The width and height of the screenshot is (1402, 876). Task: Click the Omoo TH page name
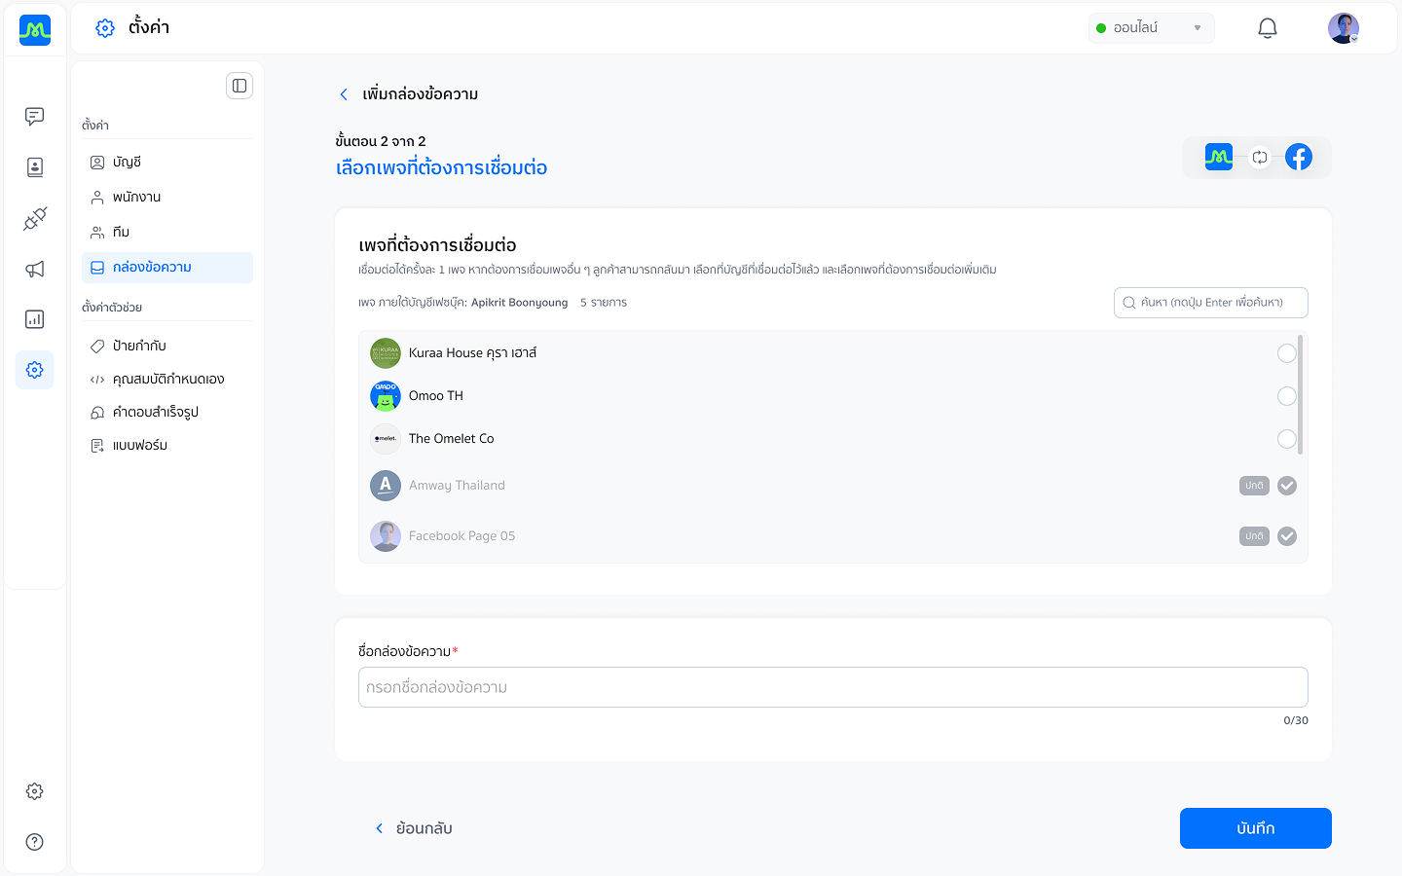point(436,396)
